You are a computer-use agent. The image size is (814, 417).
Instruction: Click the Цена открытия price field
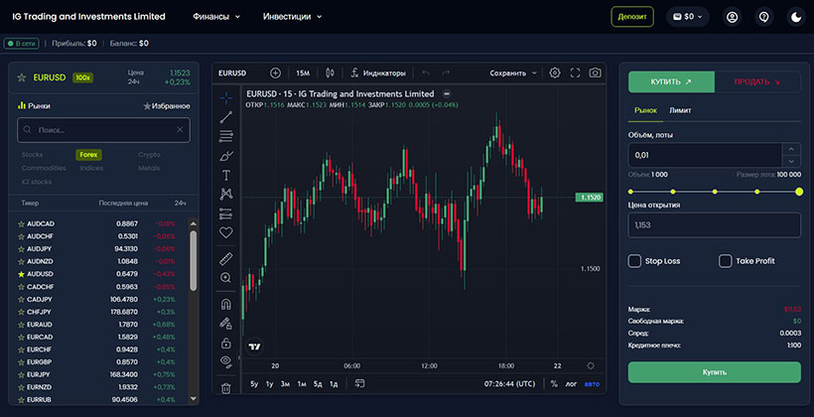coord(715,225)
